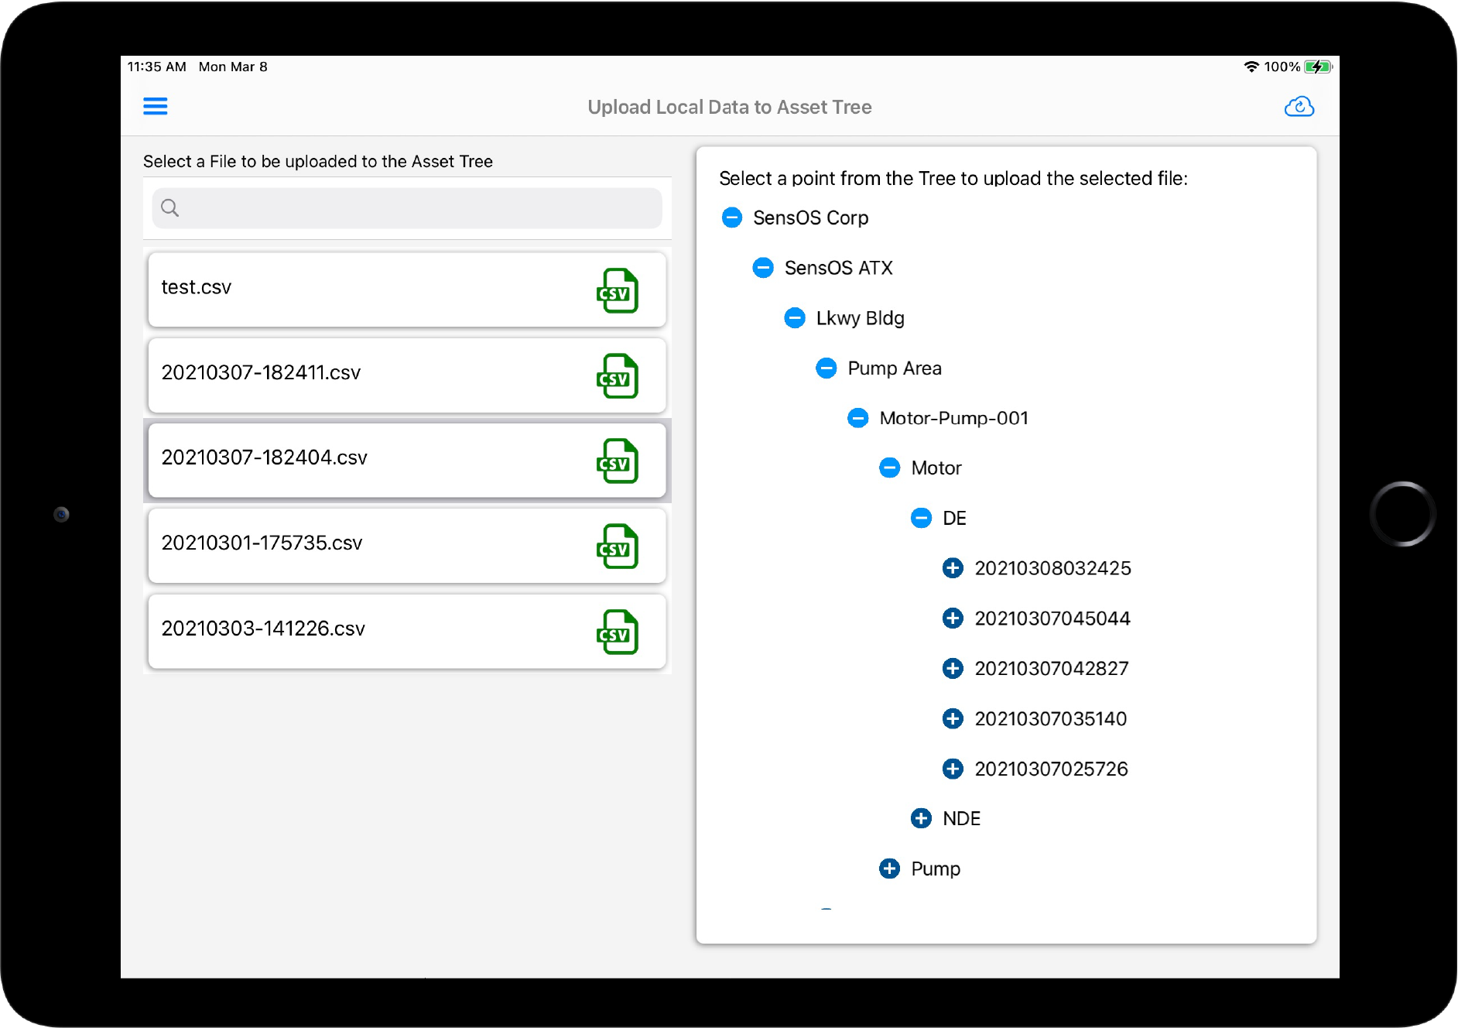
Task: Select file 20210307-182411.csv
Action: pyautogui.click(x=407, y=375)
